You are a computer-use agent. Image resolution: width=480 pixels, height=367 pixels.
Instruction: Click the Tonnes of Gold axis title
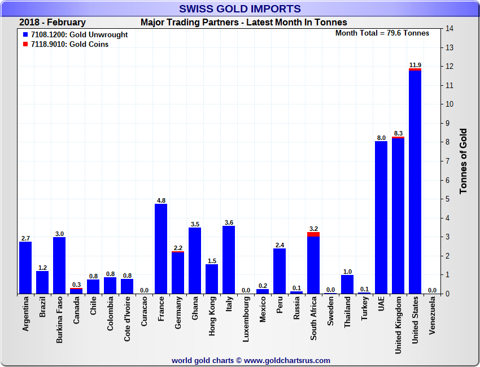click(x=463, y=161)
